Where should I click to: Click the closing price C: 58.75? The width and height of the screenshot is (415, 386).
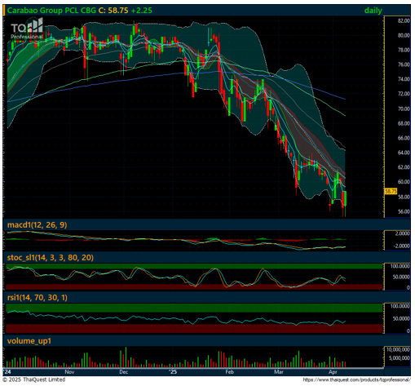point(113,11)
